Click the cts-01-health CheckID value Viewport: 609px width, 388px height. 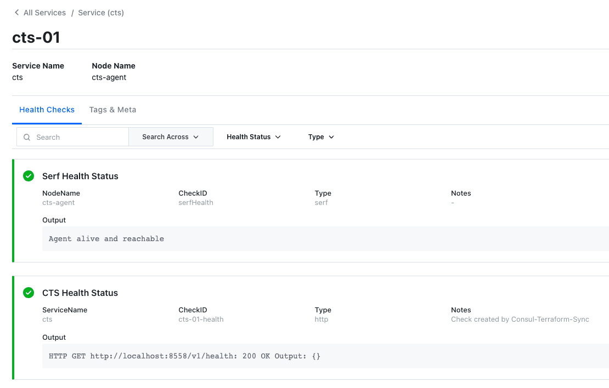[201, 319]
